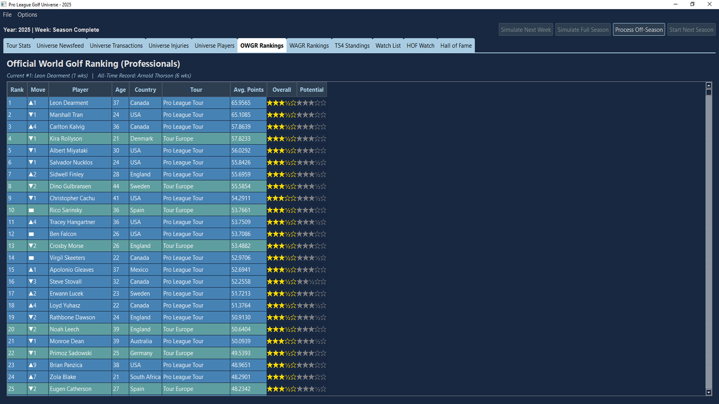This screenshot has height=404, width=719.
Task: Open the Watch List tab
Action: click(x=388, y=45)
